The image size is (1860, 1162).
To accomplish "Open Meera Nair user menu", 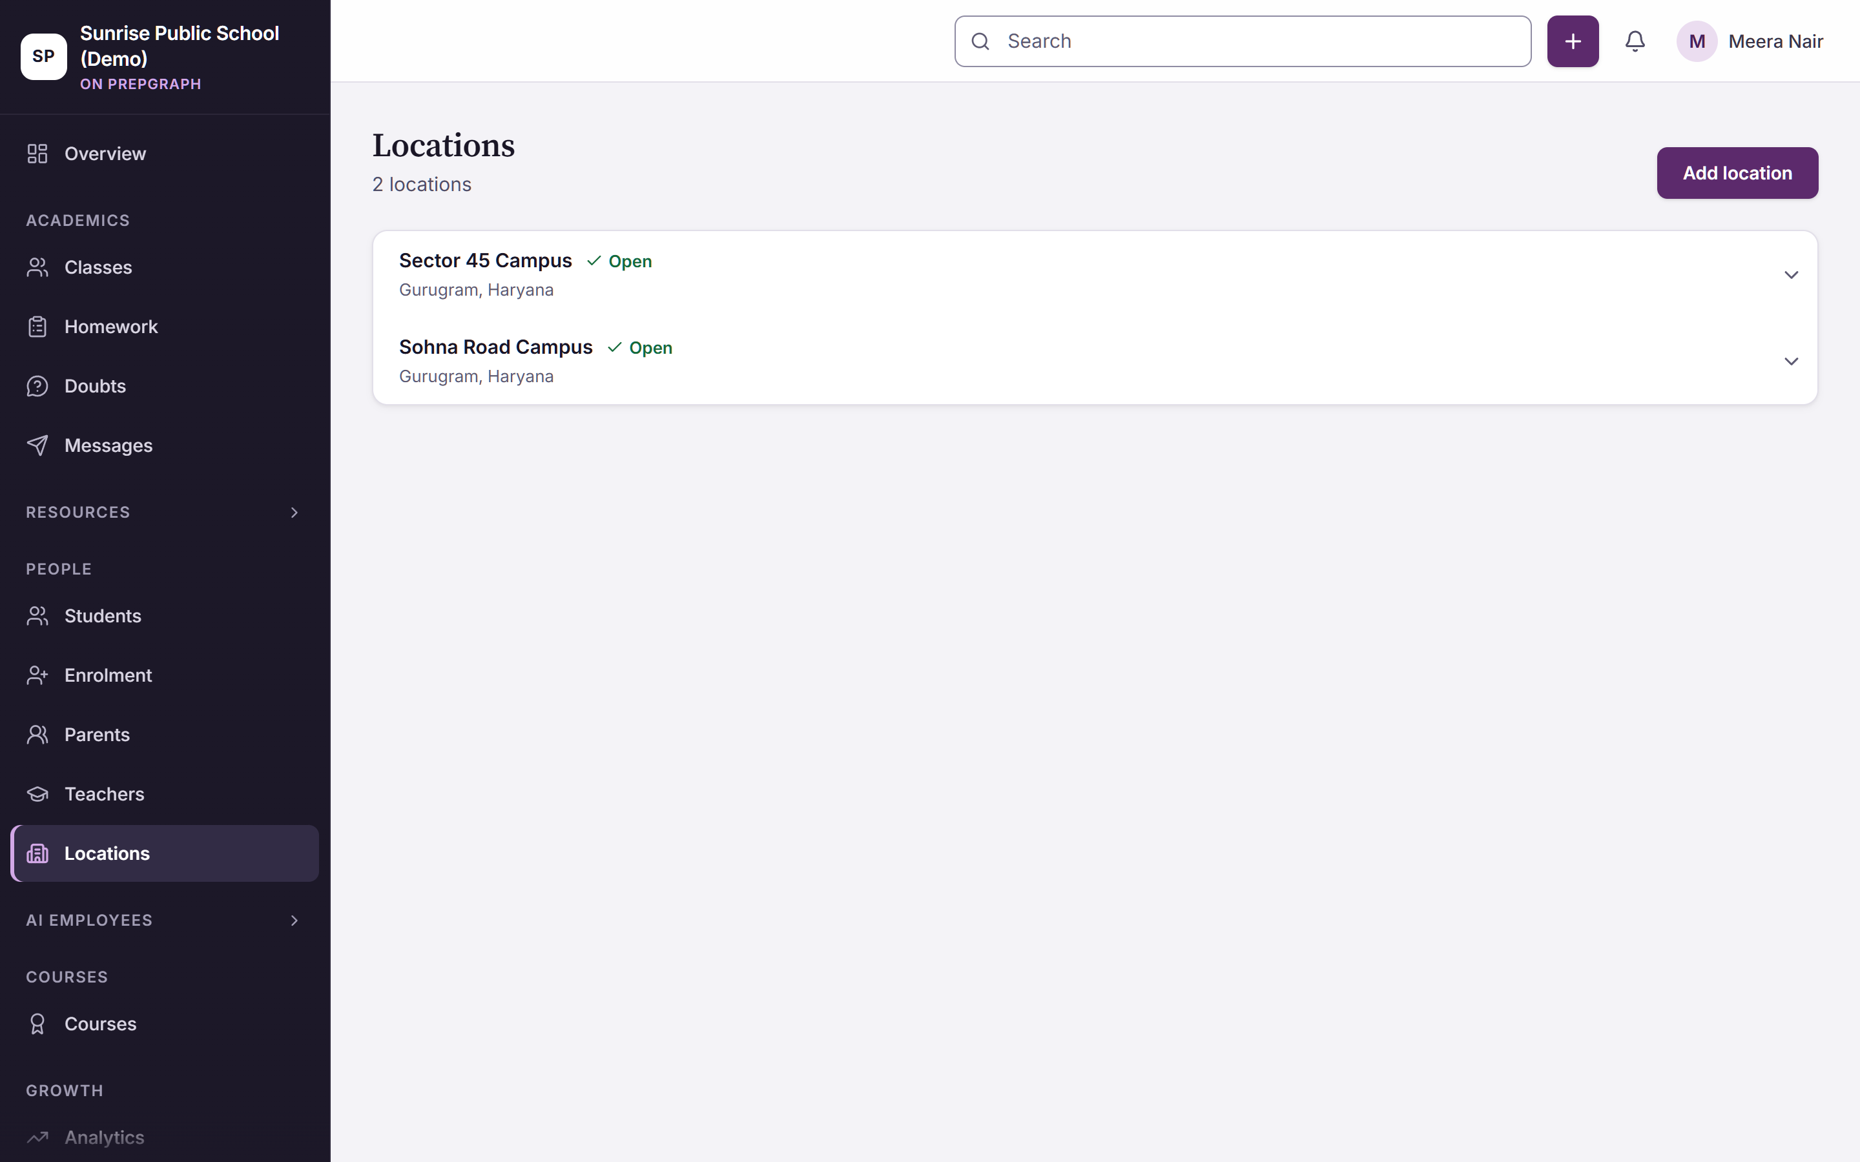I will click(1750, 41).
